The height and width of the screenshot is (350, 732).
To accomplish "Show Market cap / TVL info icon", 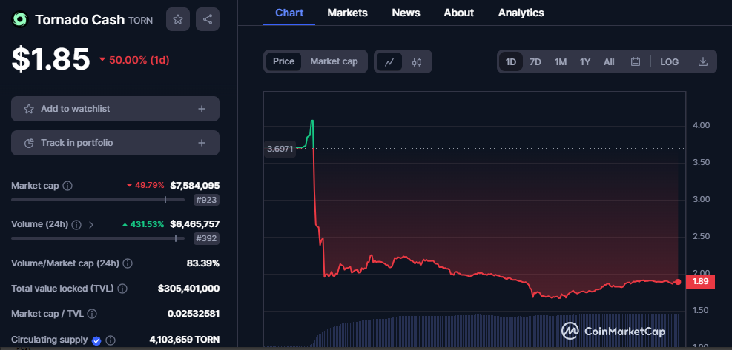I will 93,314.
